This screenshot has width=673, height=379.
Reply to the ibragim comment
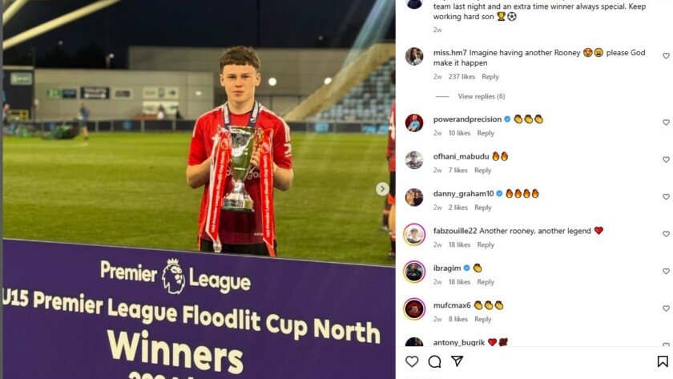point(486,281)
